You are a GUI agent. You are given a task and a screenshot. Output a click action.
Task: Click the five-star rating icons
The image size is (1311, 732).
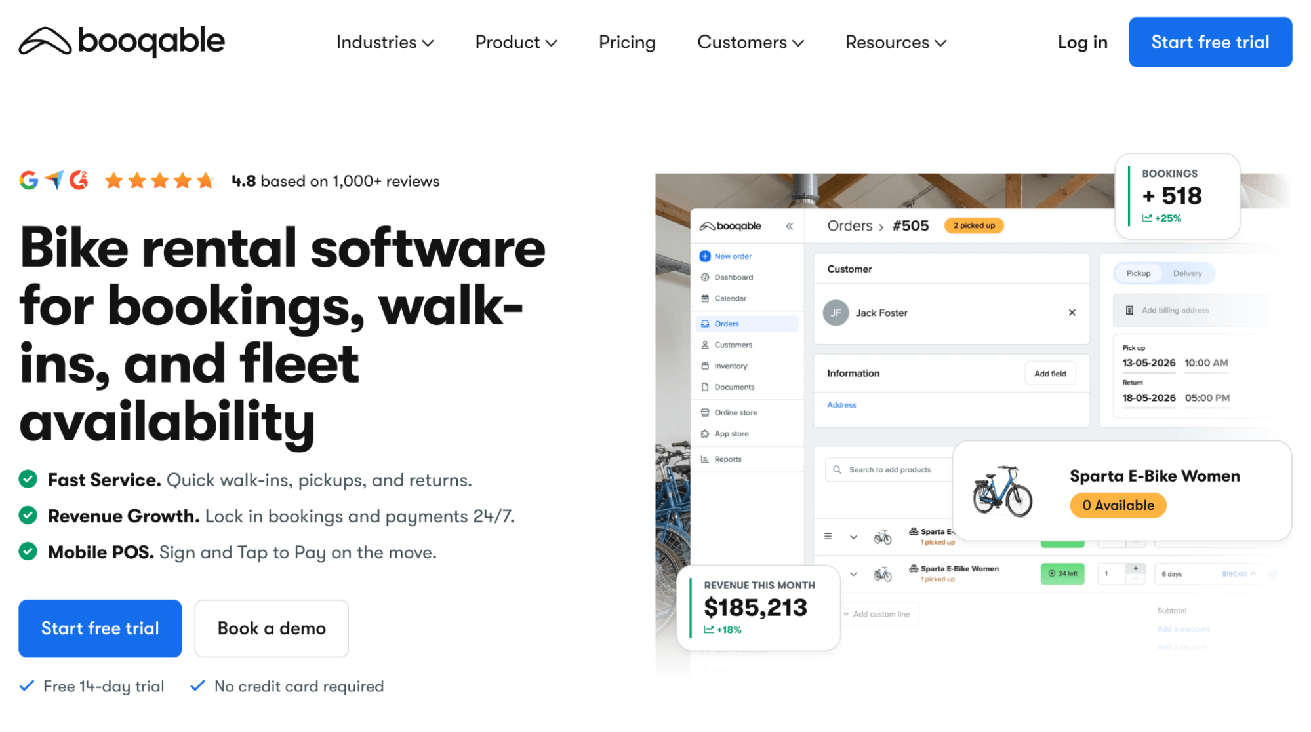tap(159, 180)
